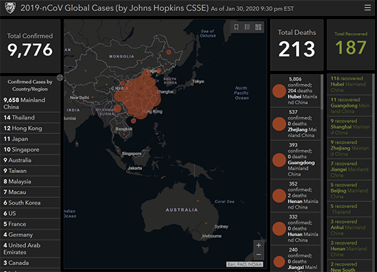Click the Hubei orange circle icon

click(x=279, y=91)
